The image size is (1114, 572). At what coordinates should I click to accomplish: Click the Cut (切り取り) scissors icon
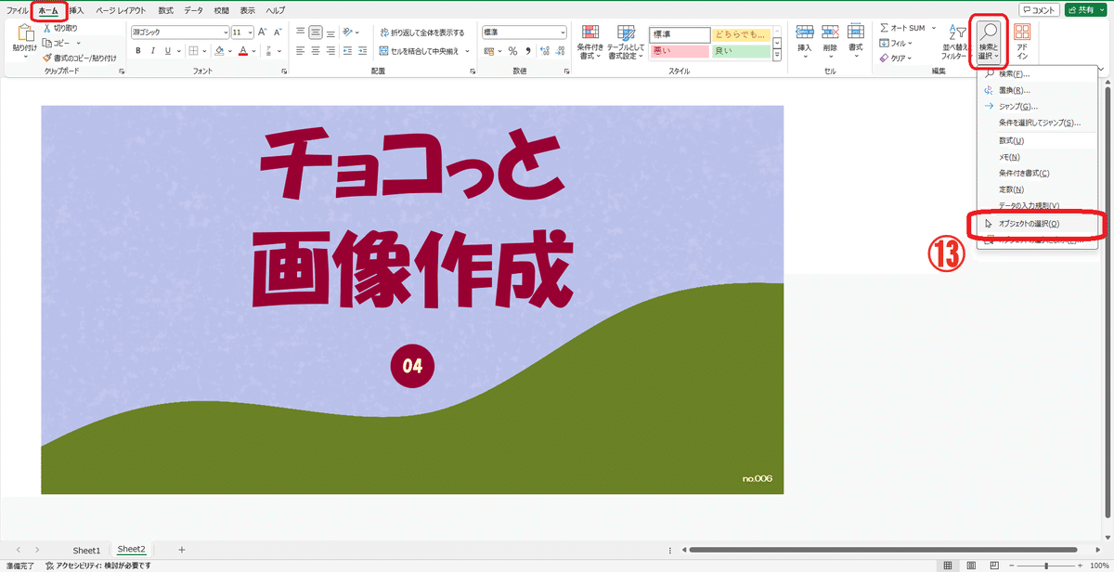(x=46, y=28)
